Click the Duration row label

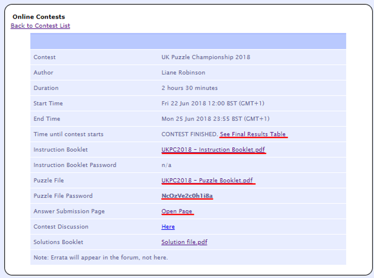[x=46, y=88]
